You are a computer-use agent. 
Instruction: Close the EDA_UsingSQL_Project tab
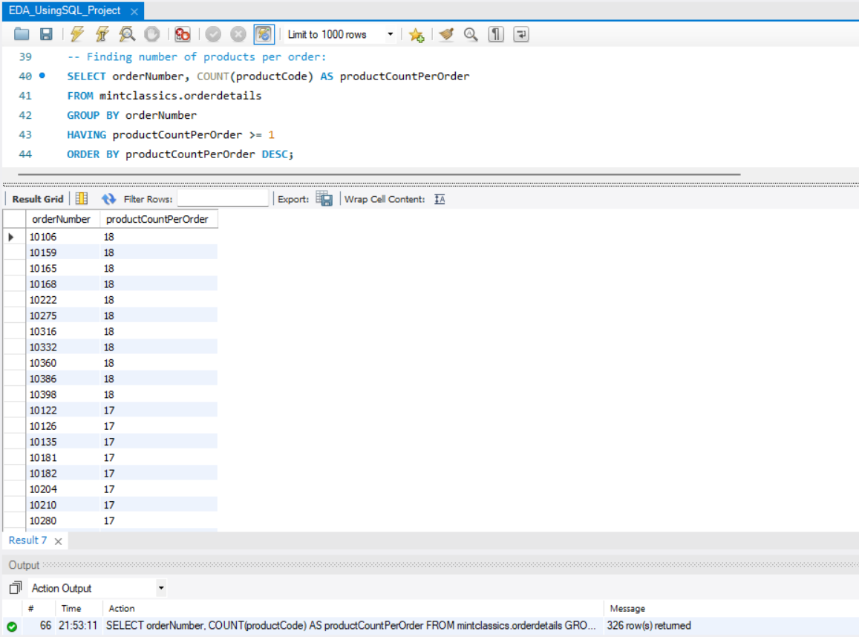134,11
